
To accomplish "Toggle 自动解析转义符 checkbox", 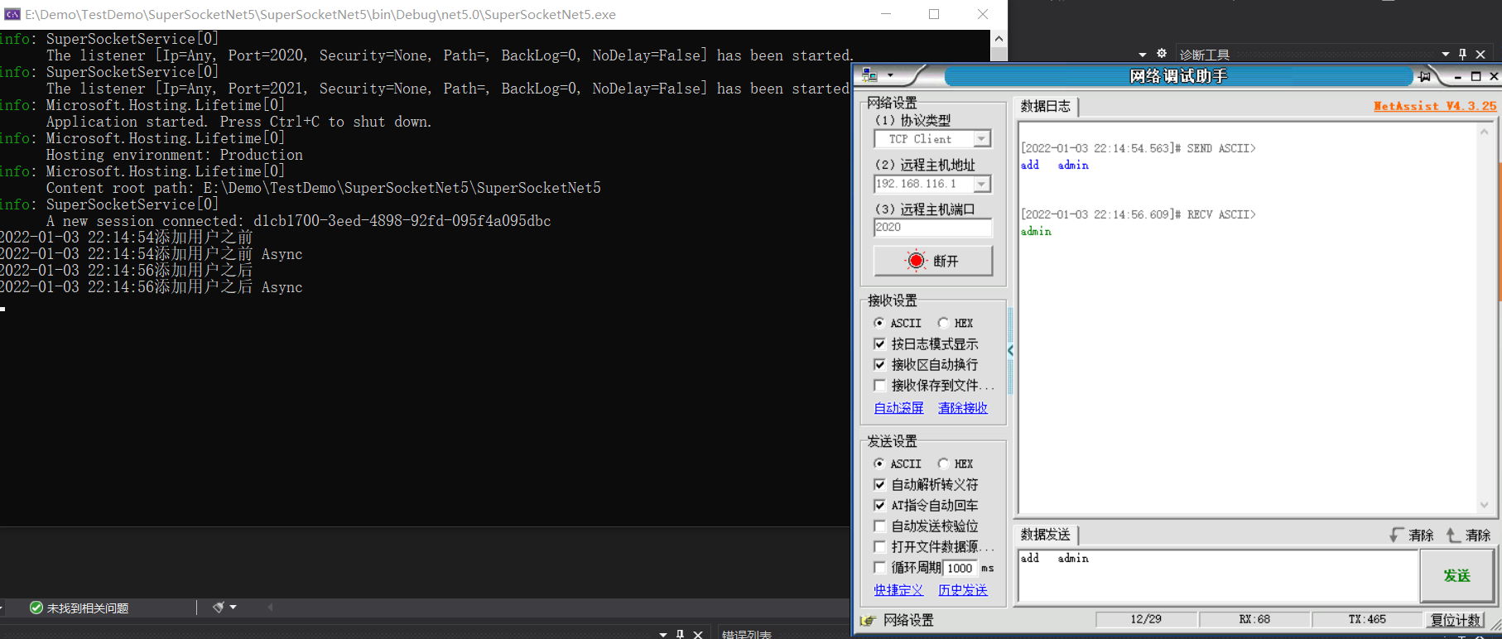I will pyautogui.click(x=879, y=484).
